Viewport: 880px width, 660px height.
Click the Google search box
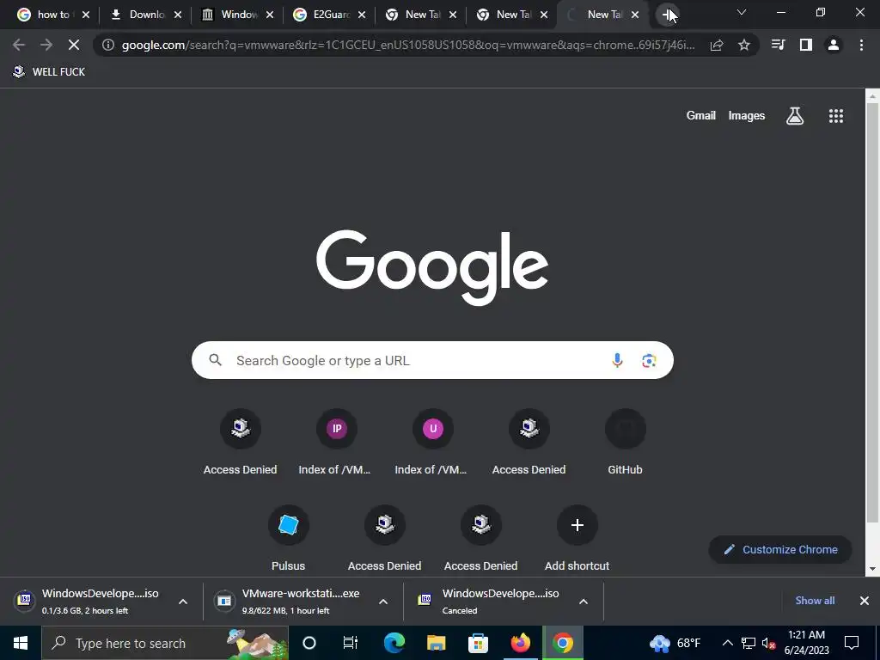[432, 360]
